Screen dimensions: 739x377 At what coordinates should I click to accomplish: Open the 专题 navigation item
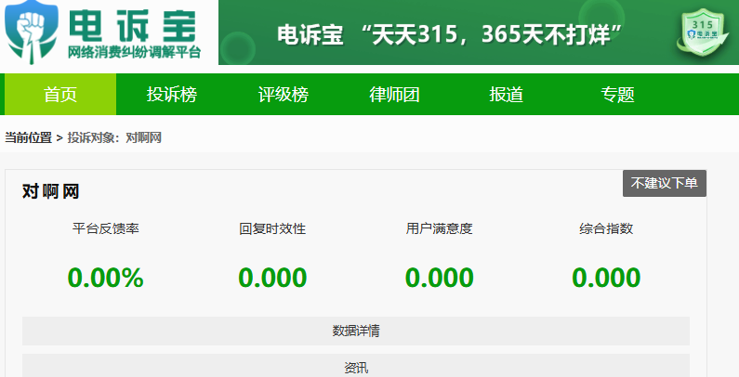[x=617, y=94]
